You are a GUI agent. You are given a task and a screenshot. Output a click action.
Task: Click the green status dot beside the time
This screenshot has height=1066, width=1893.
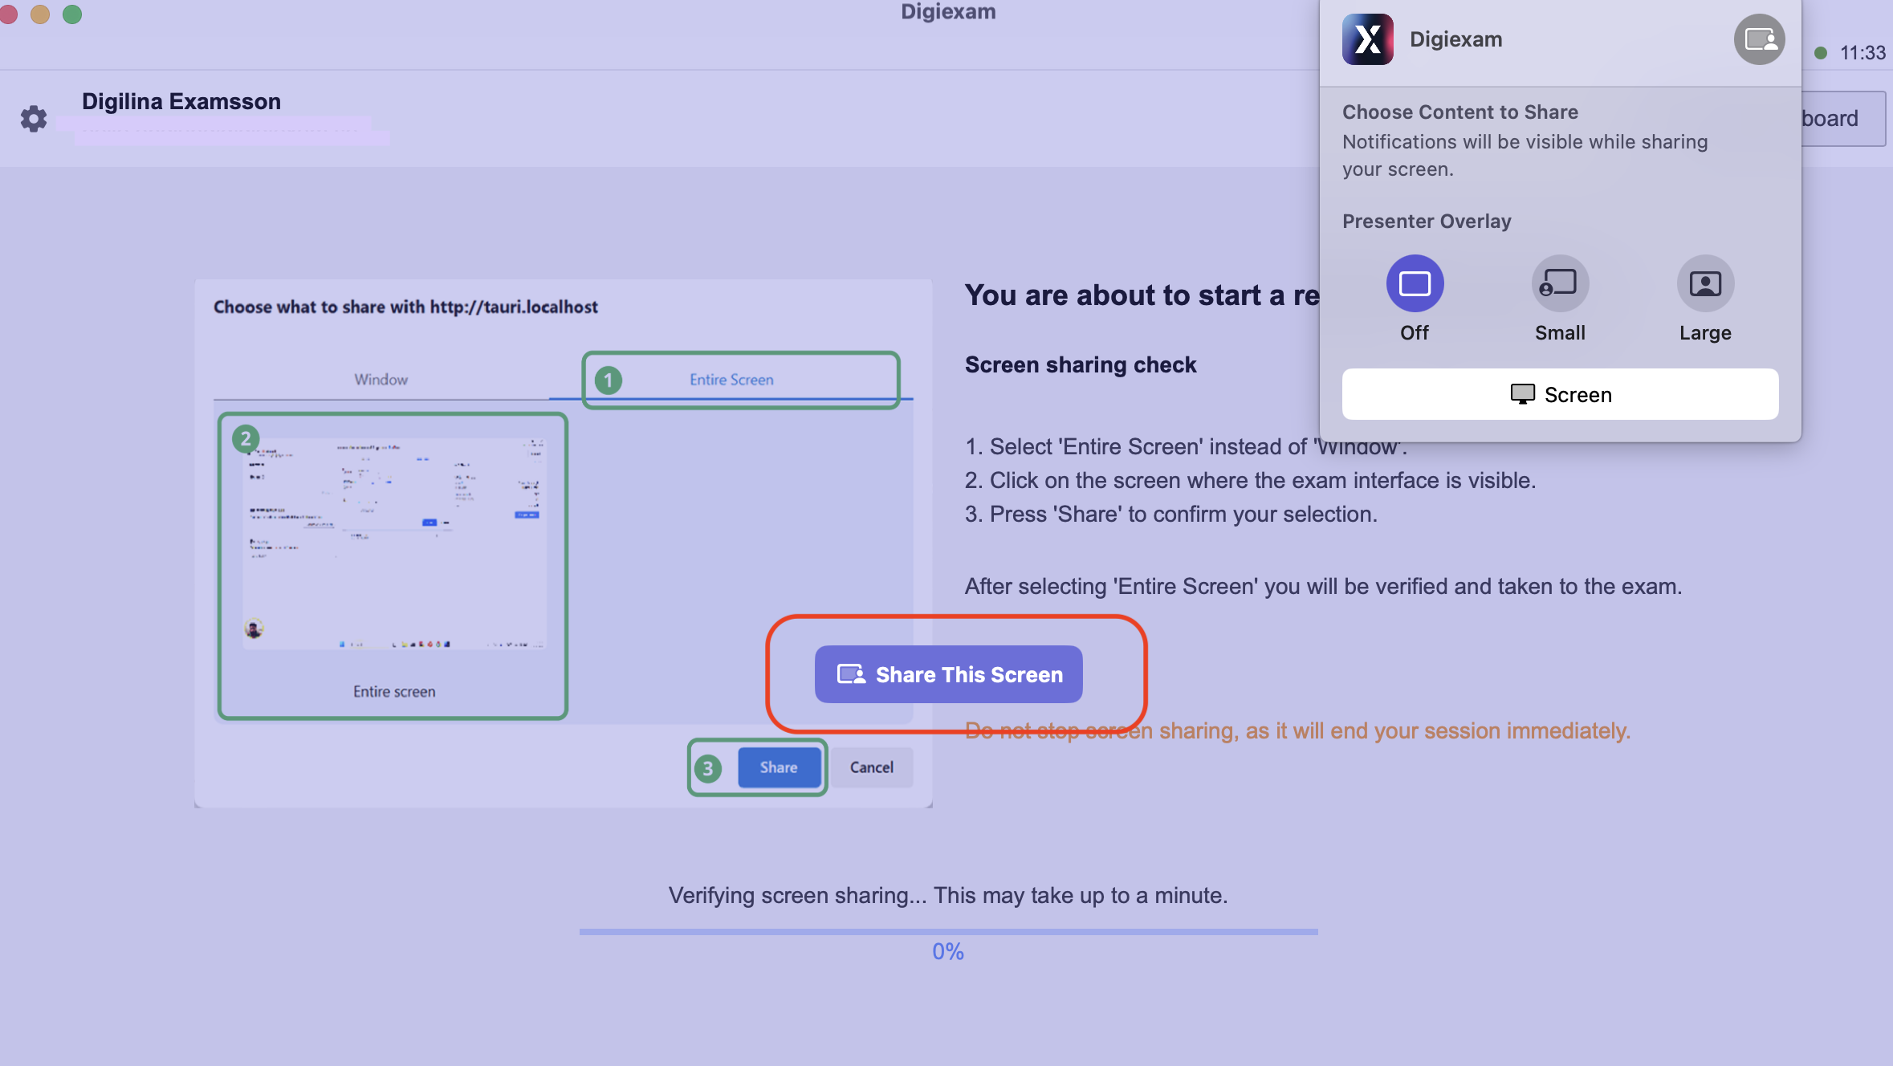[x=1821, y=53]
